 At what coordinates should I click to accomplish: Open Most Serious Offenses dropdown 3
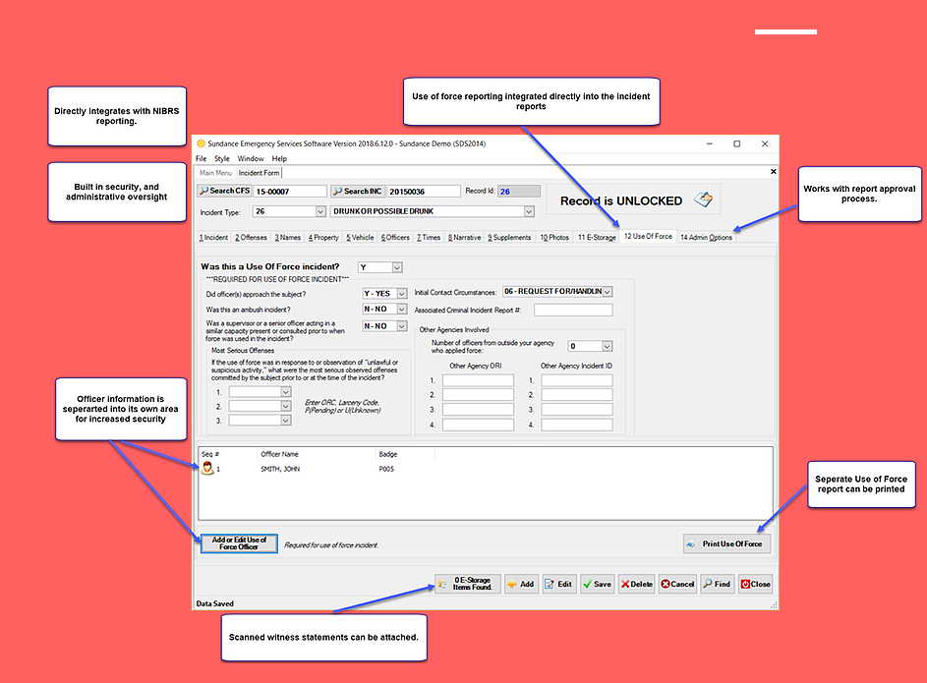click(x=285, y=420)
